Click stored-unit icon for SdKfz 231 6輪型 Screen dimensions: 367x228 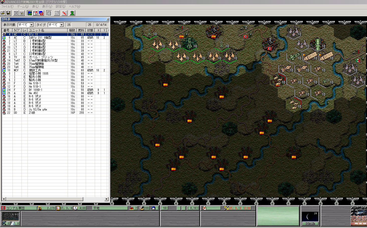click(x=4, y=38)
